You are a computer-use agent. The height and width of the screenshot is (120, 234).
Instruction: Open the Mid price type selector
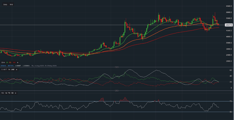pos(11,4)
